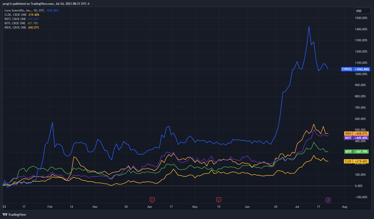
Task: Click the Jul label on time axis
Action: 297,207
